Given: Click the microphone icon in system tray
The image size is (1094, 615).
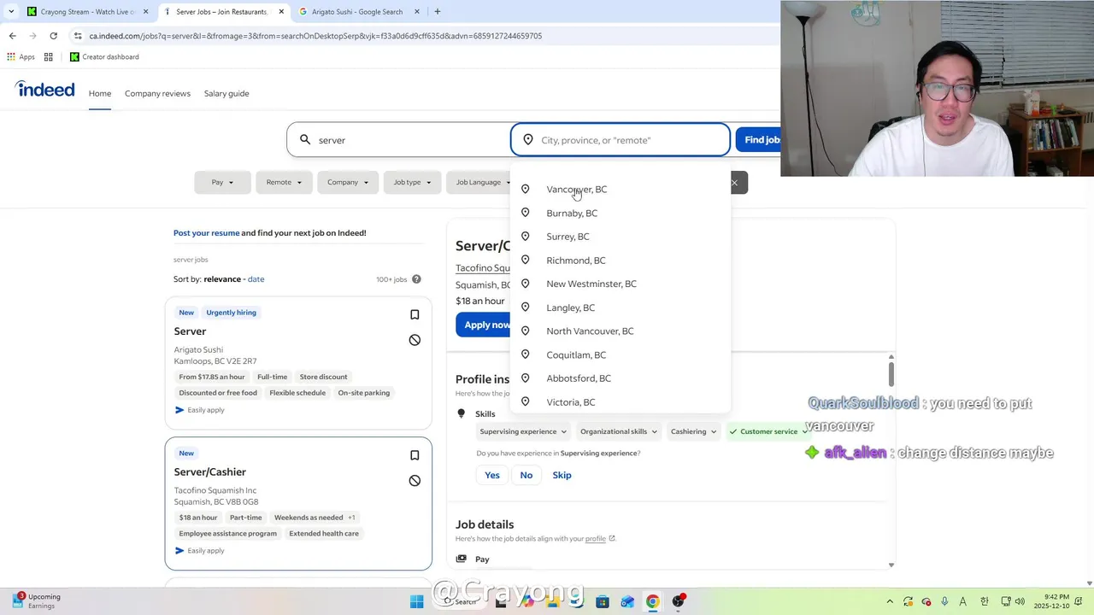Looking at the screenshot, I should (944, 601).
